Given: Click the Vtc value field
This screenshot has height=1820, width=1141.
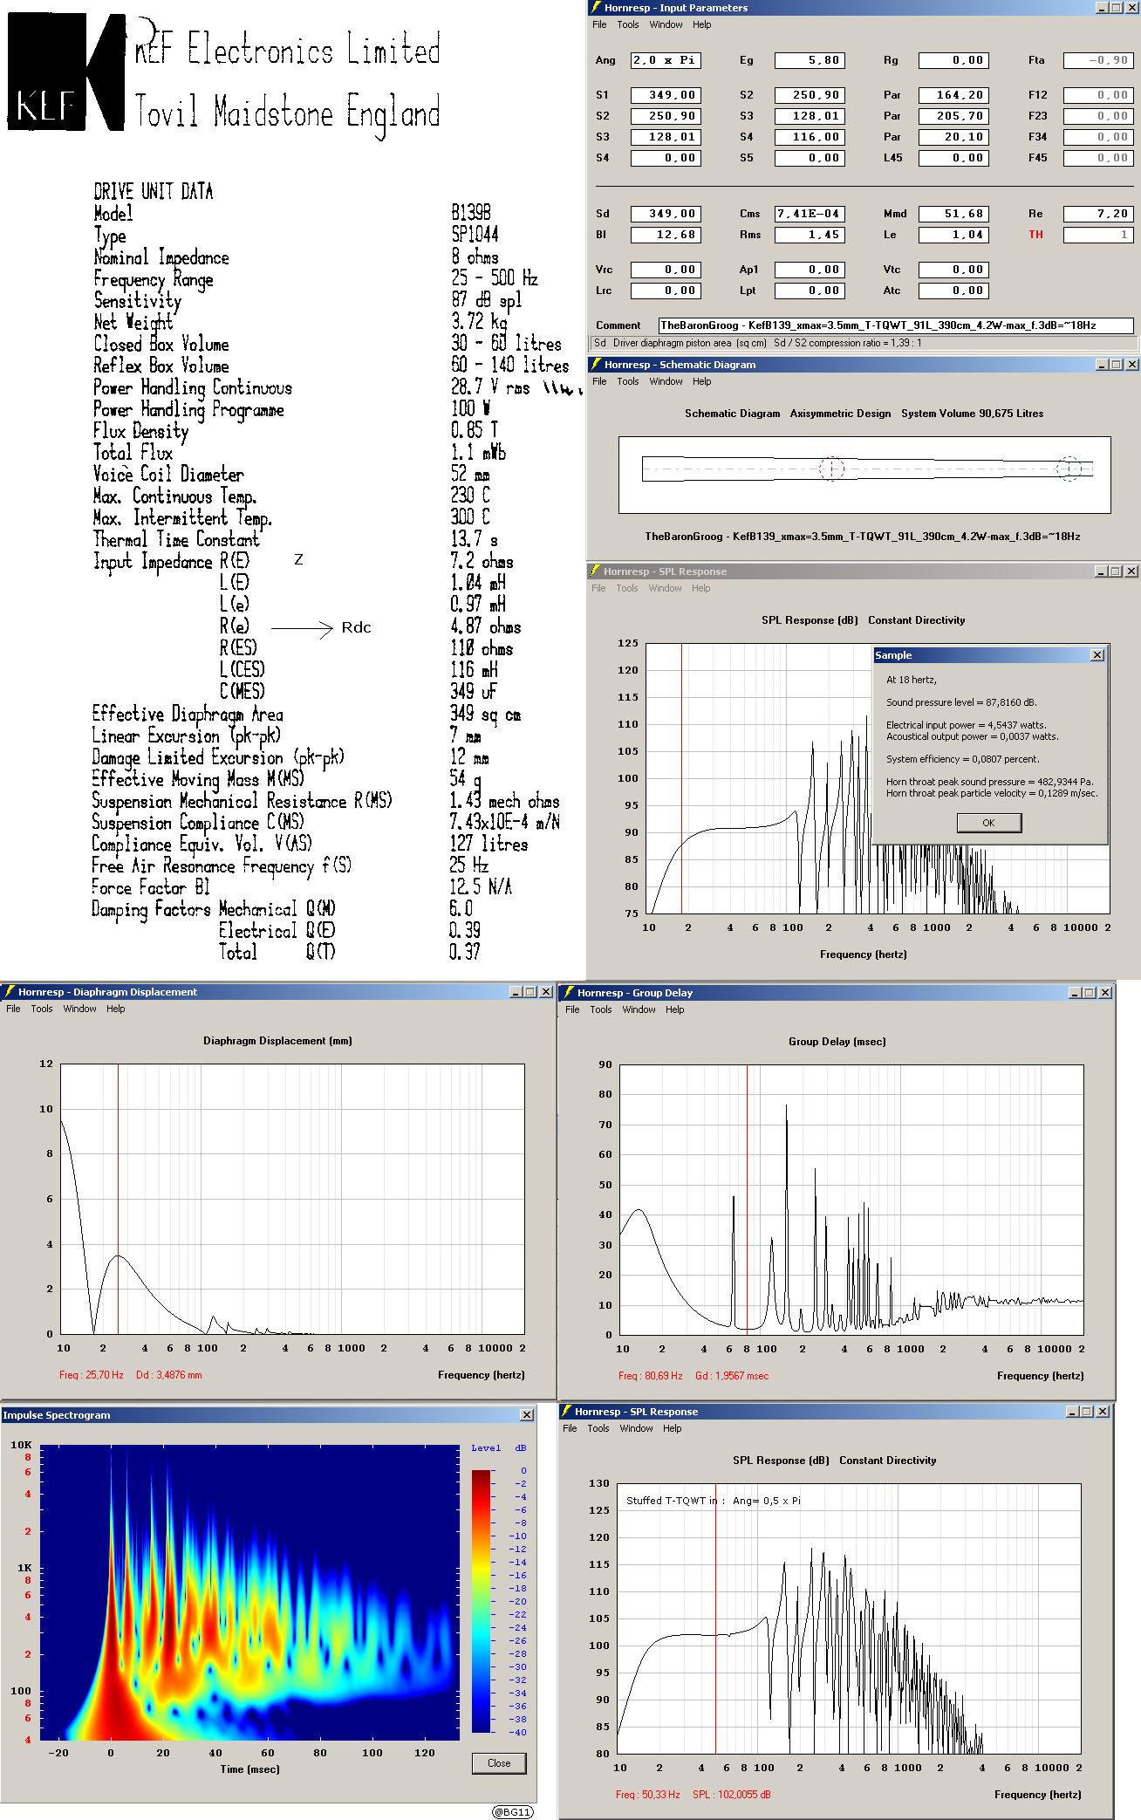Looking at the screenshot, I should pos(953,270).
